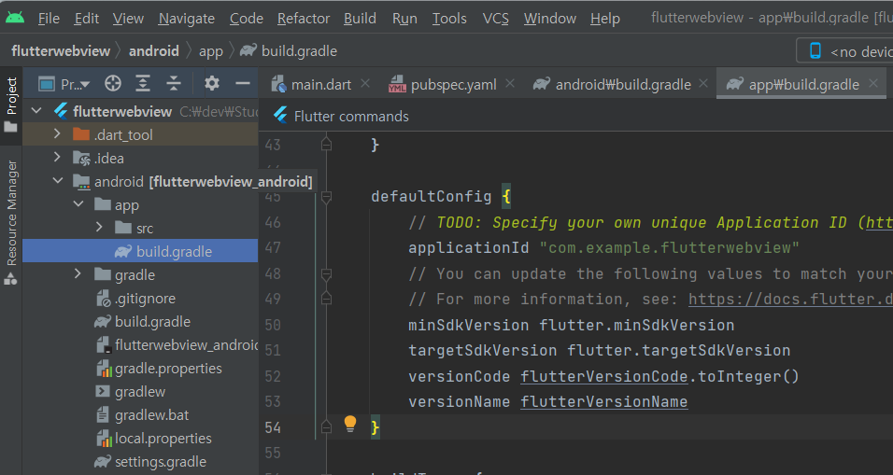Screen dimensions: 893x475
Task: Switch to pubspec.yaml editor tab
Action: click(443, 84)
